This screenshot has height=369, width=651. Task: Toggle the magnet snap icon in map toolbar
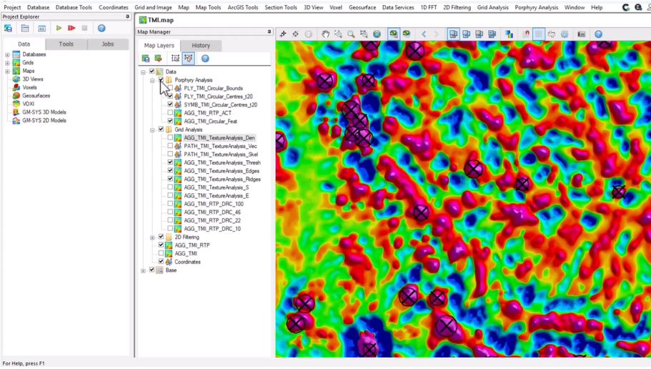click(x=526, y=34)
